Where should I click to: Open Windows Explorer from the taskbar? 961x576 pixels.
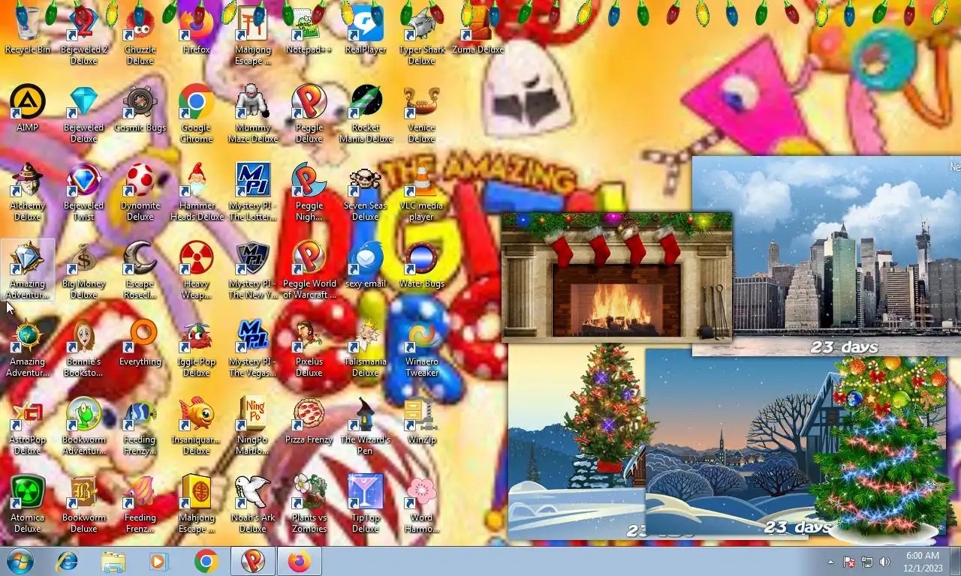(x=113, y=561)
